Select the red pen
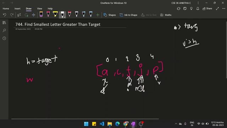The width and height of the screenshot is (227, 128). [x=70, y=14]
